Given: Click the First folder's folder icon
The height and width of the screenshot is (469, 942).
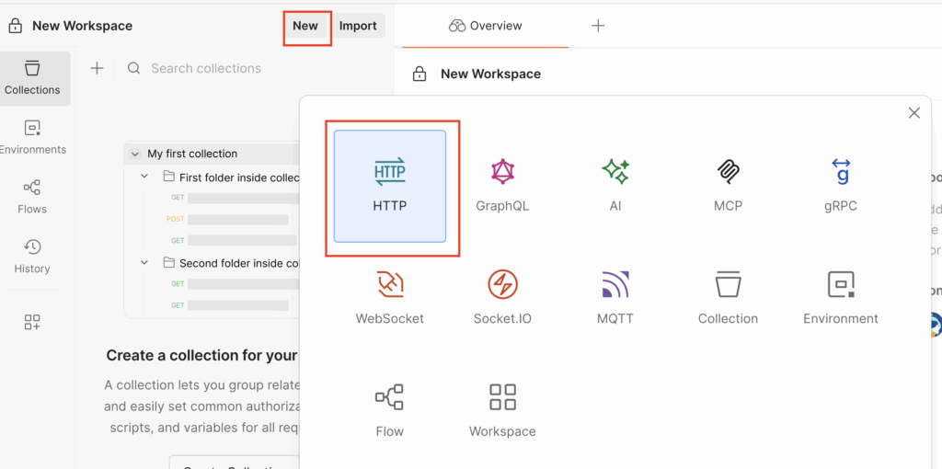Looking at the screenshot, I should (x=168, y=177).
